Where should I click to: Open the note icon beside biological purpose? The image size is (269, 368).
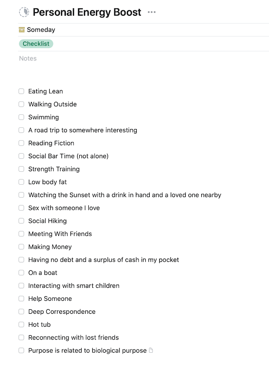point(151,351)
